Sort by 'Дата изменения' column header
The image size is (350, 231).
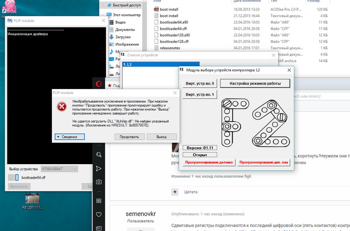247,1
